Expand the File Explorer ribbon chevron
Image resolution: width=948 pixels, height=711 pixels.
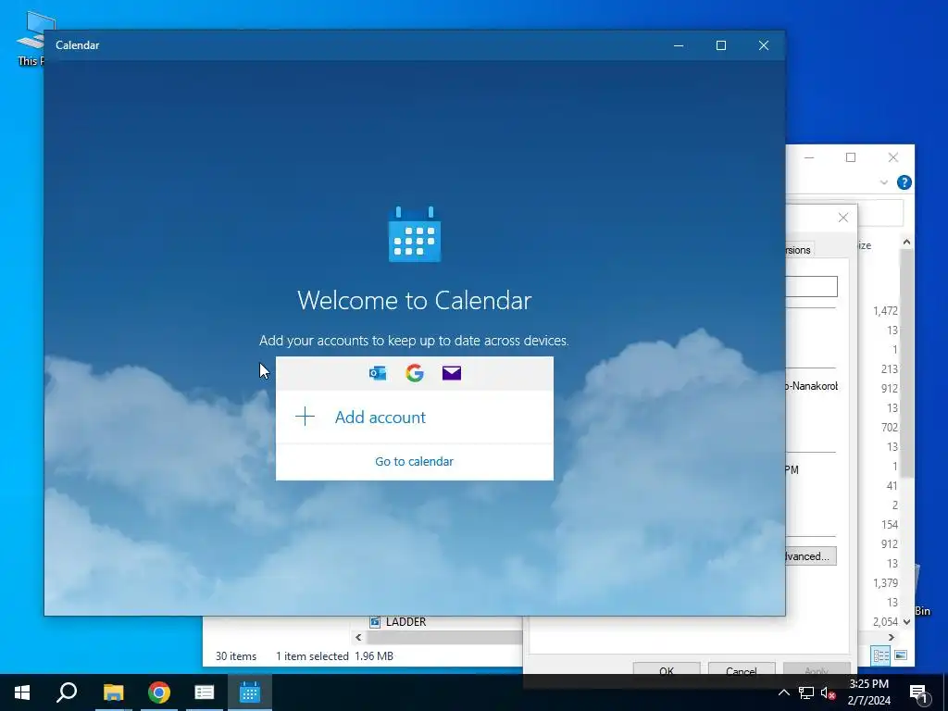884,182
